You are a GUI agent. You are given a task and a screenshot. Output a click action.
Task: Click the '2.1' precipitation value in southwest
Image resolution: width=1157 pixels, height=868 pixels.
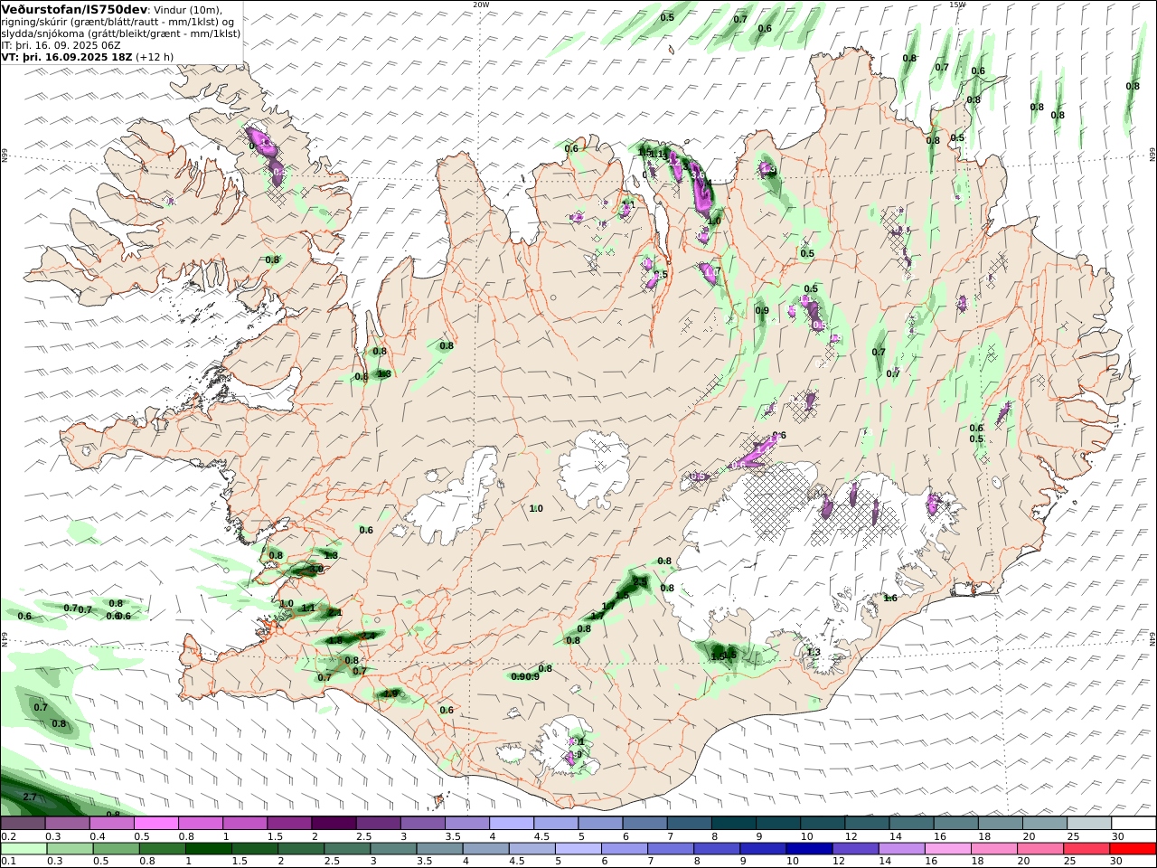click(x=334, y=612)
